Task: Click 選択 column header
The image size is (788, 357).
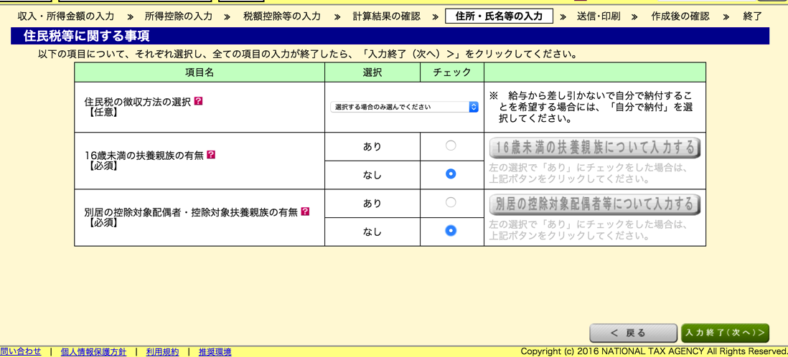Action: tap(372, 72)
